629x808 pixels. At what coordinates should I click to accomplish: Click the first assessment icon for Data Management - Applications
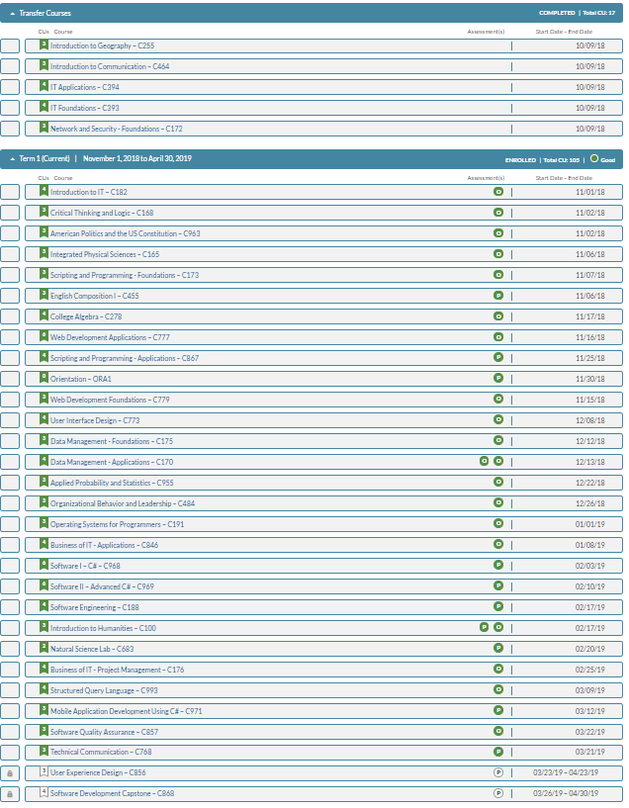click(484, 461)
